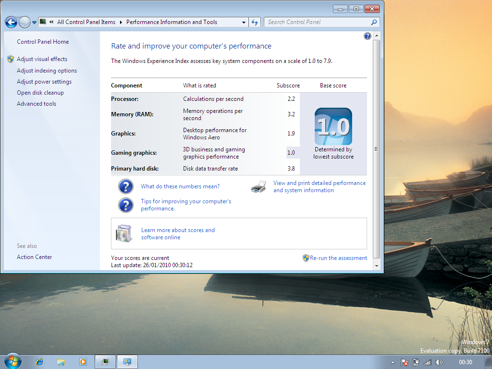Open Advanced tools
This screenshot has height=369, width=492.
[x=37, y=104]
